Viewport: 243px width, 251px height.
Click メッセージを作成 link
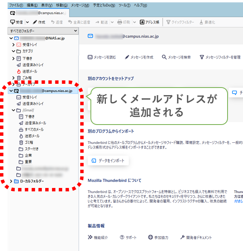click(139, 57)
